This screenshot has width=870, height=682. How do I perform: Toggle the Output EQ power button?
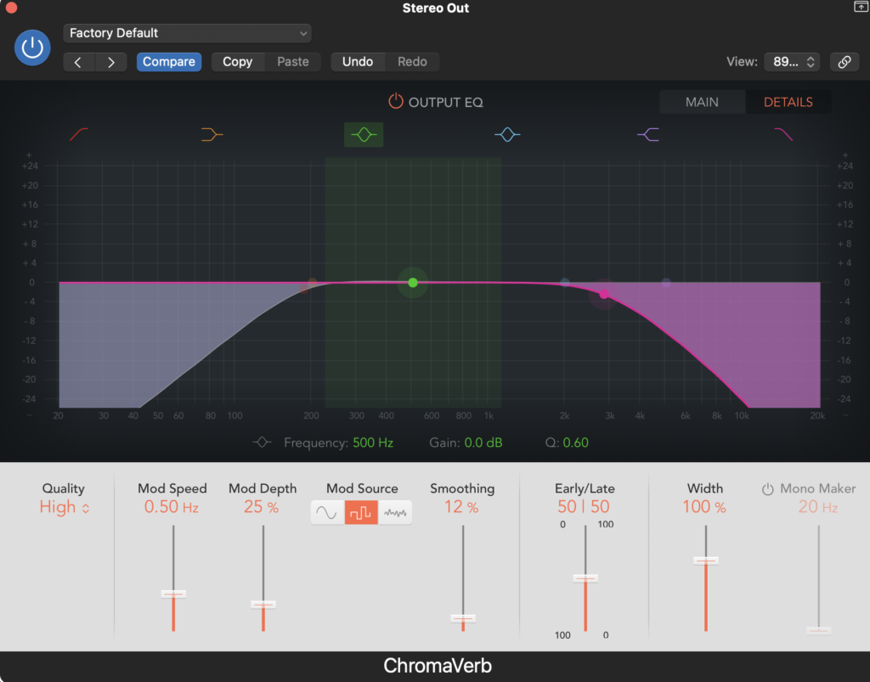396,101
